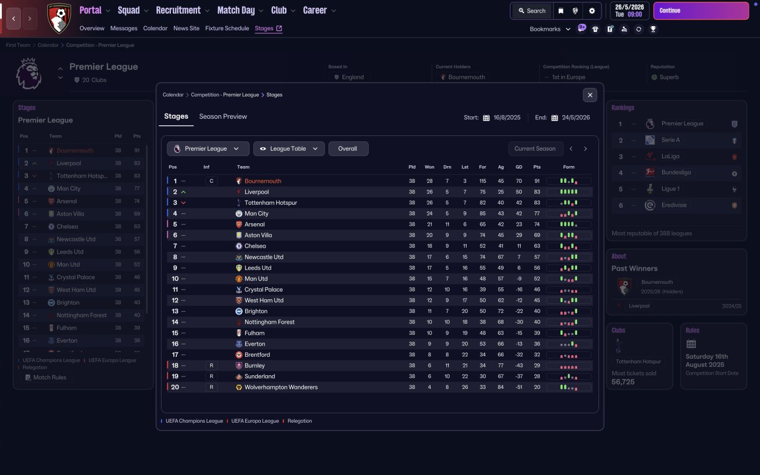Switch to the Fixture Schedule tab

[227, 28]
